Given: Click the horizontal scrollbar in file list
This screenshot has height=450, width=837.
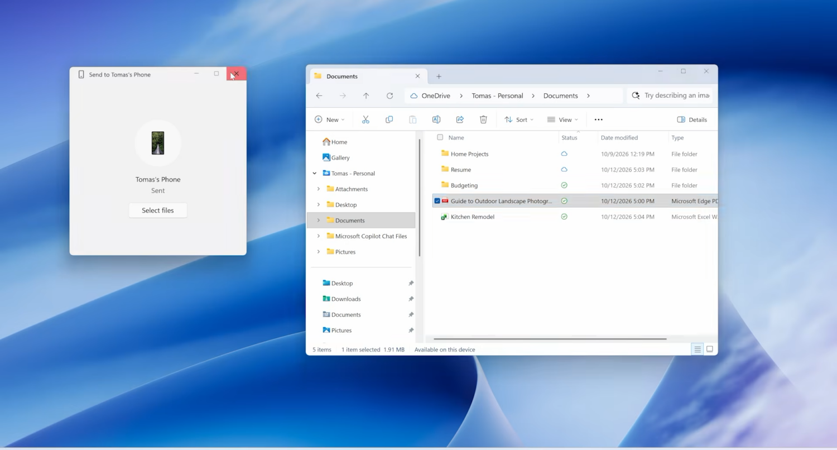Looking at the screenshot, I should coord(550,339).
